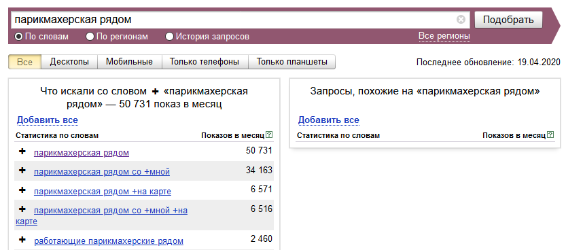Viewport: 566px width, 250px height.
Task: Add 'работающие парикмахерские рядом' via plus icon
Action: (x=22, y=240)
